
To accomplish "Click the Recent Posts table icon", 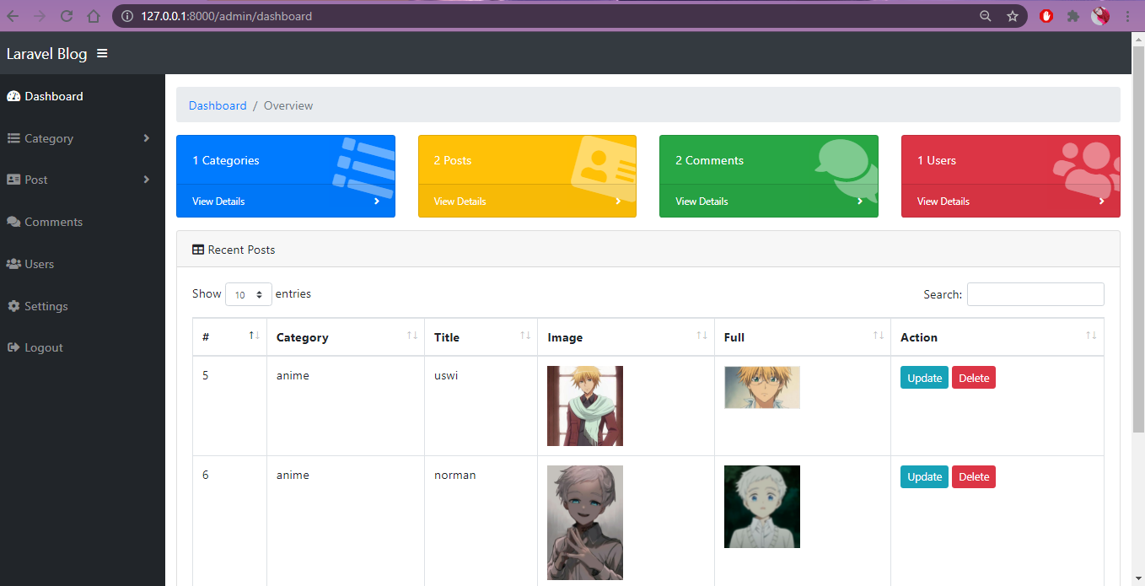I will point(198,250).
